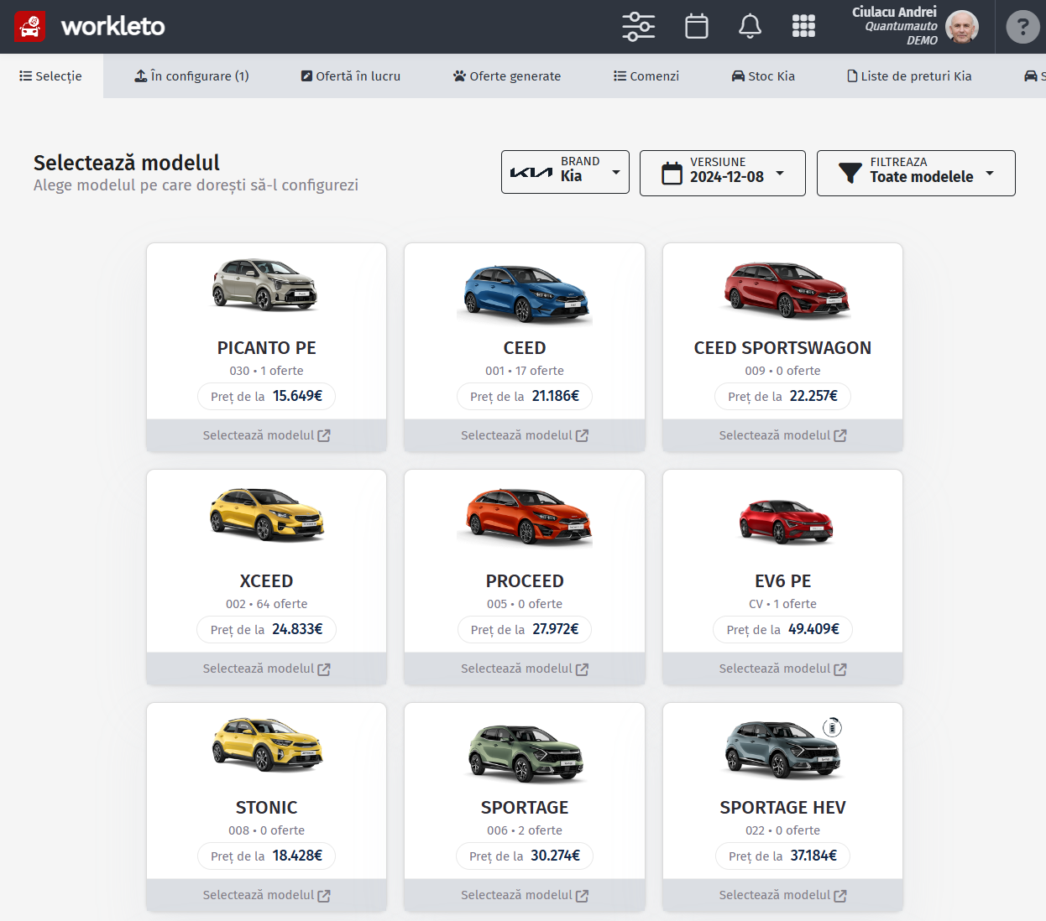This screenshot has height=921, width=1046.
Task: Click the '002 • 64 oferte' text
Action: (x=266, y=604)
